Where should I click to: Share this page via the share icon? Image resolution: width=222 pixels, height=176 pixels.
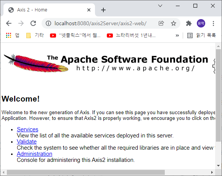click(x=161, y=23)
